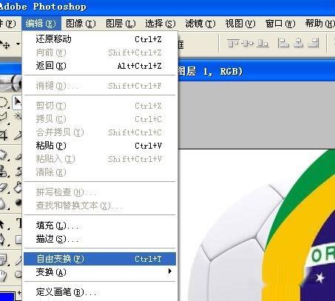335x301 pixels.
Task: Select the Elliptical Marquee tool
Action: (4, 102)
